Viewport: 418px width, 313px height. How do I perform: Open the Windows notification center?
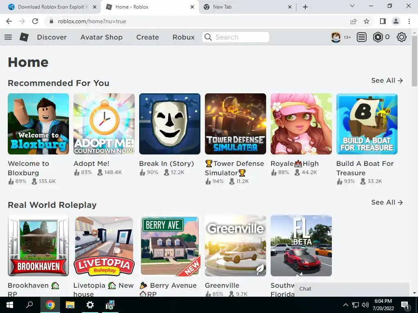point(405,305)
